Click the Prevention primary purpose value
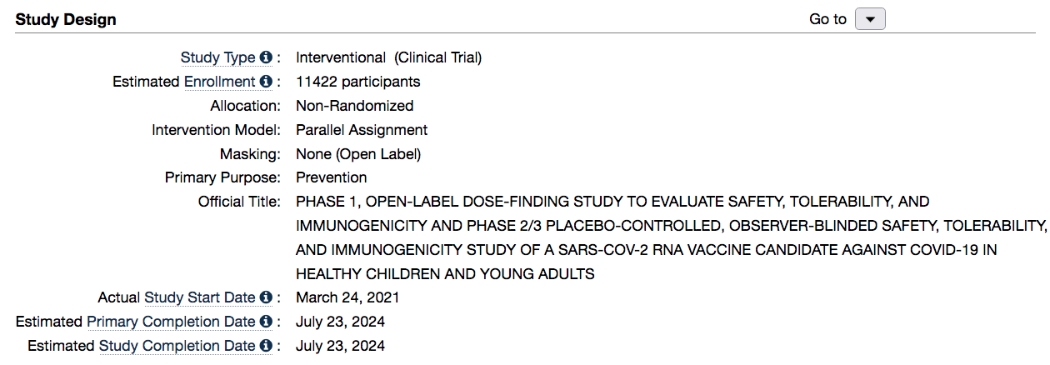The height and width of the screenshot is (365, 1050). [x=332, y=177]
